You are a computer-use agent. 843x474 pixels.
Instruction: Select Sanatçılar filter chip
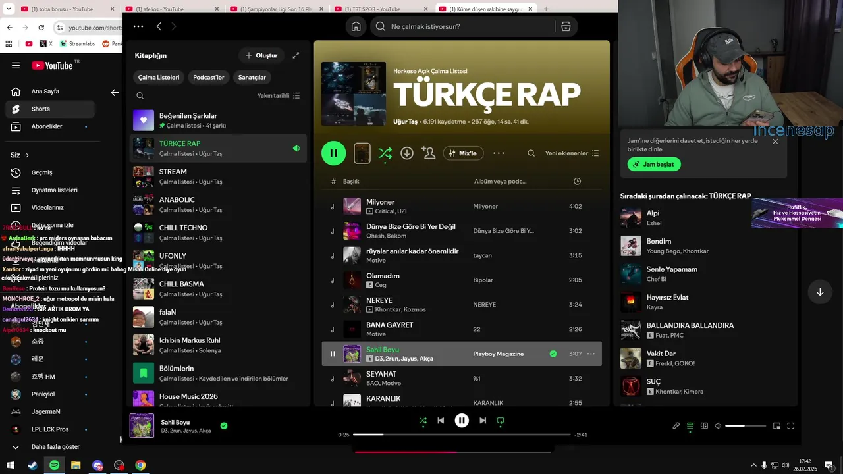(x=252, y=77)
